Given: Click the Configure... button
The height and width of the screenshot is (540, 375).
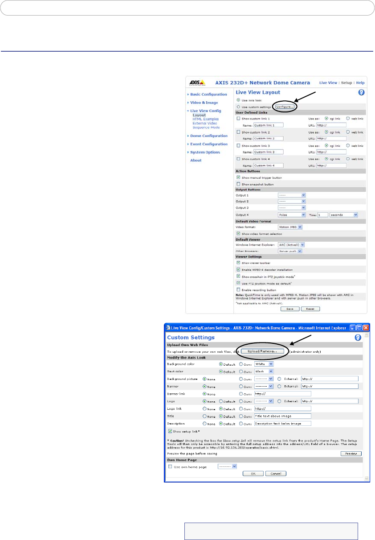Looking at the screenshot, I should point(285,107).
